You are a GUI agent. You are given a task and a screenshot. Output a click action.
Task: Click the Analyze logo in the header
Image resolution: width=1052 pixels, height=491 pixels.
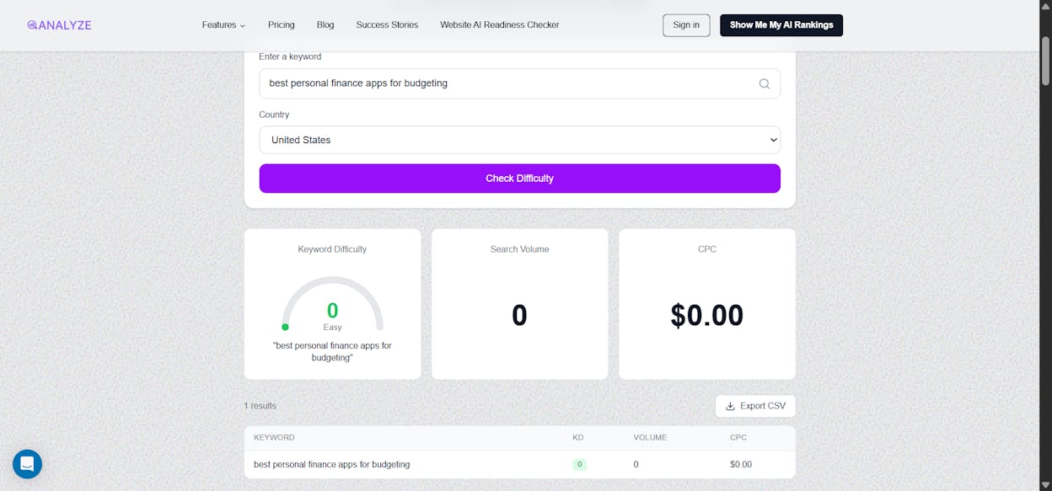pos(59,25)
